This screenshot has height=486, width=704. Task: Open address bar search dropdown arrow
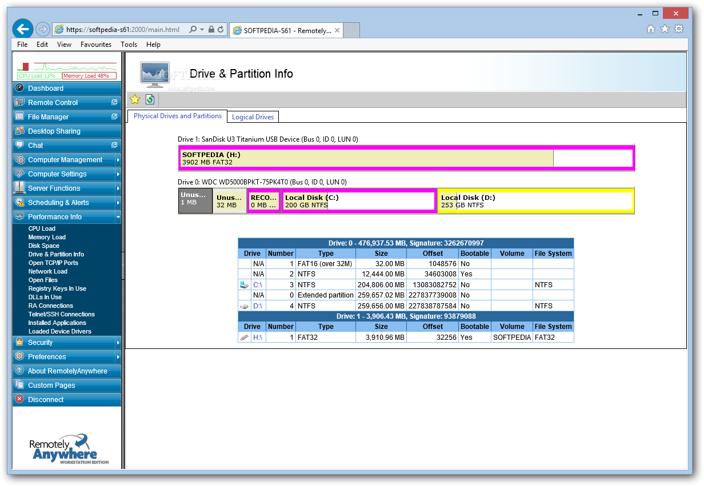pos(202,30)
